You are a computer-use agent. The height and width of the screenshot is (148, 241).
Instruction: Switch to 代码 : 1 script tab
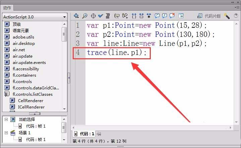coord(84,134)
